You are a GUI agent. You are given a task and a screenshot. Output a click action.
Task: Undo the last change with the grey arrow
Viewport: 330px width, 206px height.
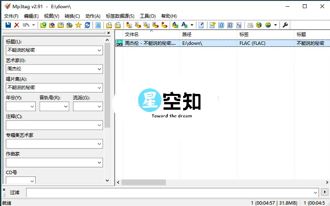tap(26, 25)
